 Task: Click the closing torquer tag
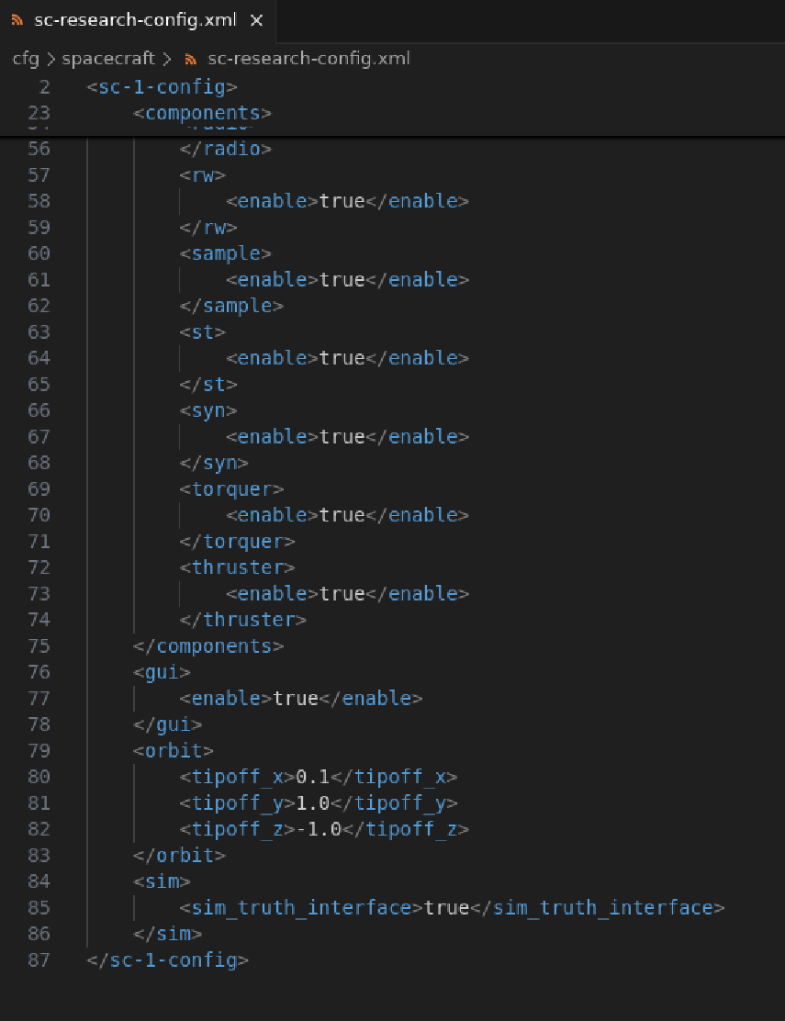237,541
